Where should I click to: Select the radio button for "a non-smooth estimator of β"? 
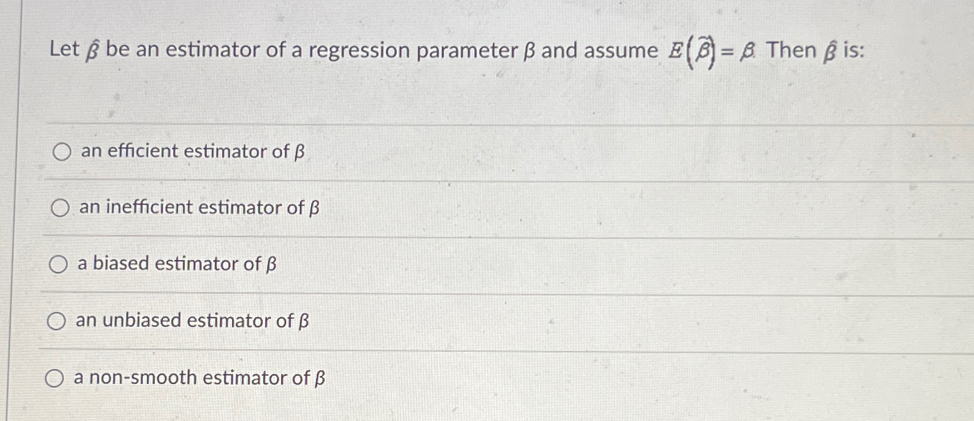tap(56, 377)
